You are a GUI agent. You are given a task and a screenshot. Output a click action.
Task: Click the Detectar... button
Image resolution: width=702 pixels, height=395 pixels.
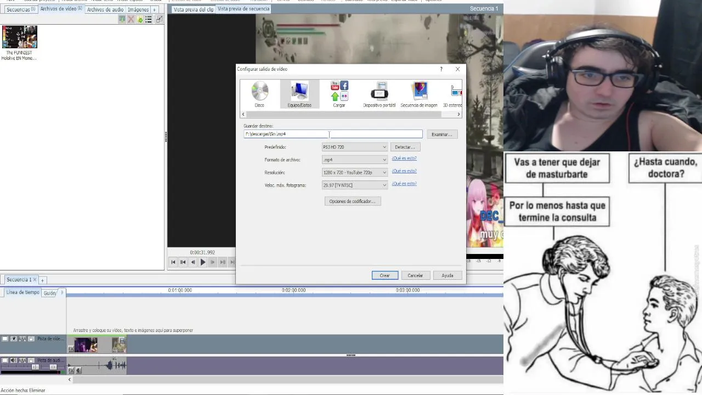[x=405, y=147]
